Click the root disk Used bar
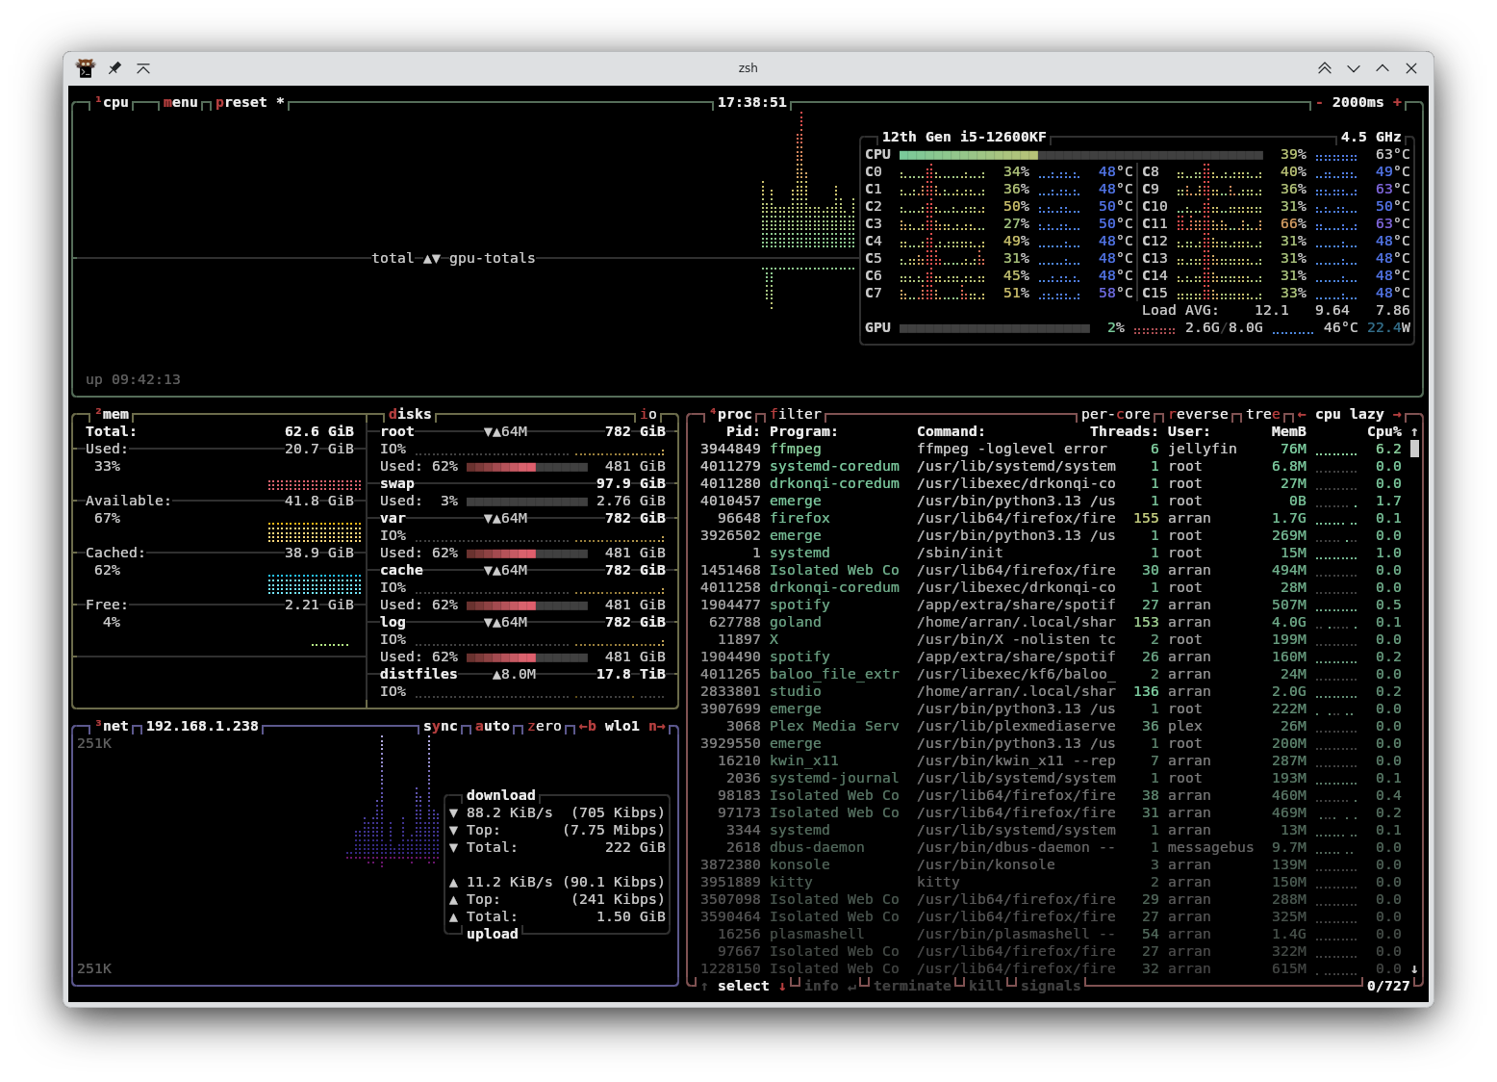Viewport: 1497px width, 1082px height. [x=527, y=467]
